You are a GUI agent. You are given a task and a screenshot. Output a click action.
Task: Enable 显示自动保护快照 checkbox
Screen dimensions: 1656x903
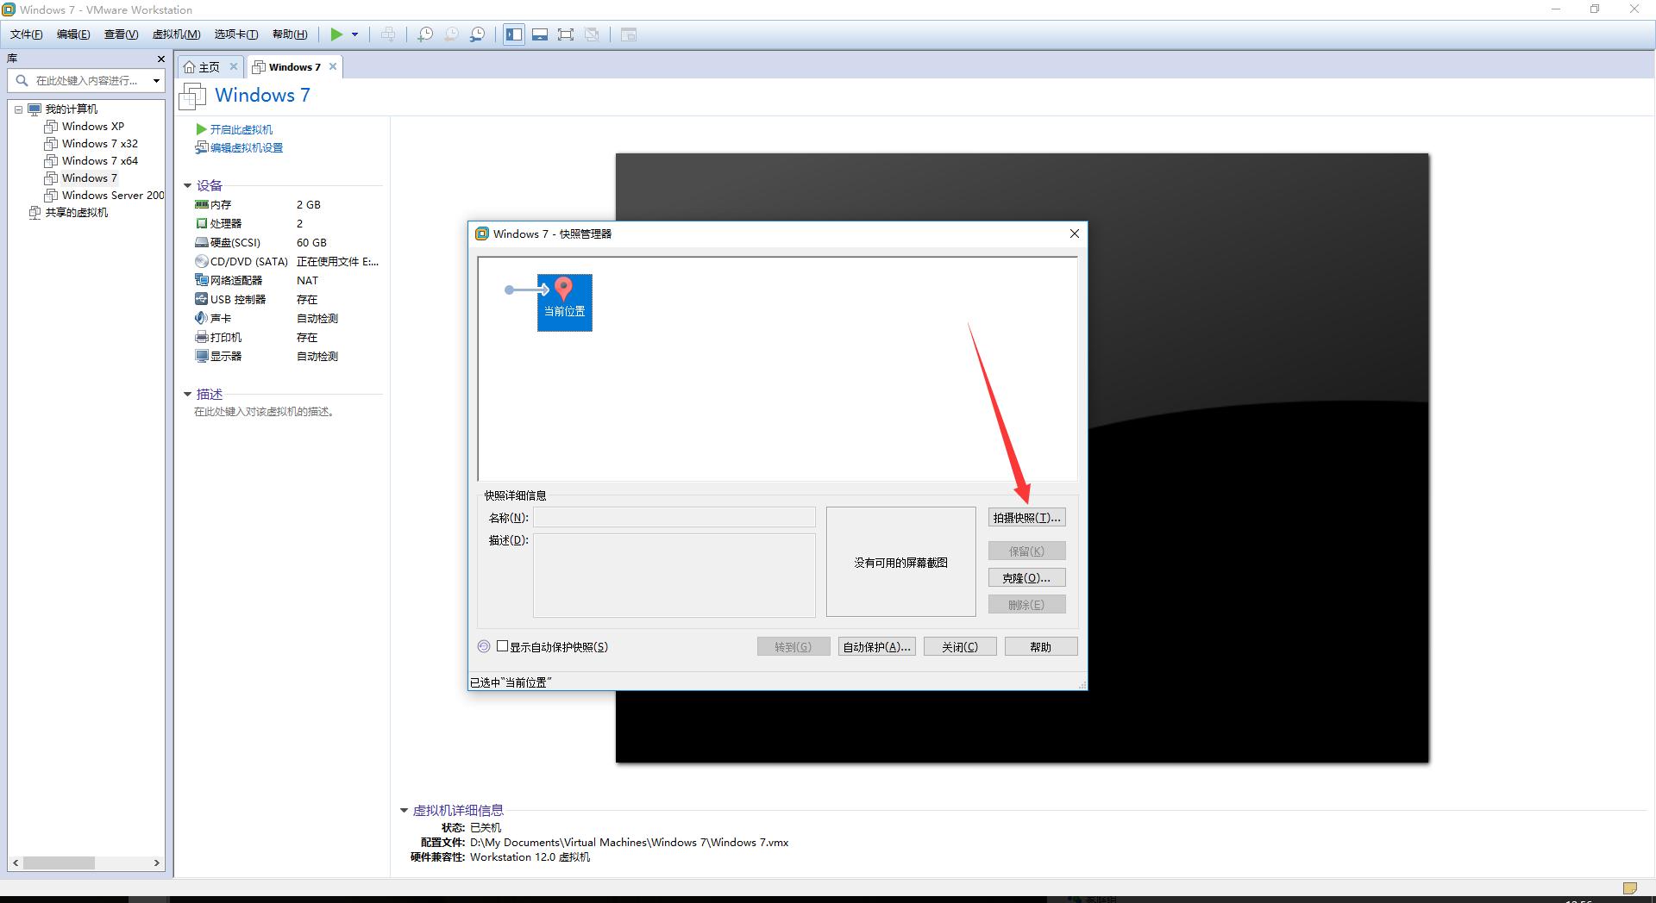tap(503, 645)
